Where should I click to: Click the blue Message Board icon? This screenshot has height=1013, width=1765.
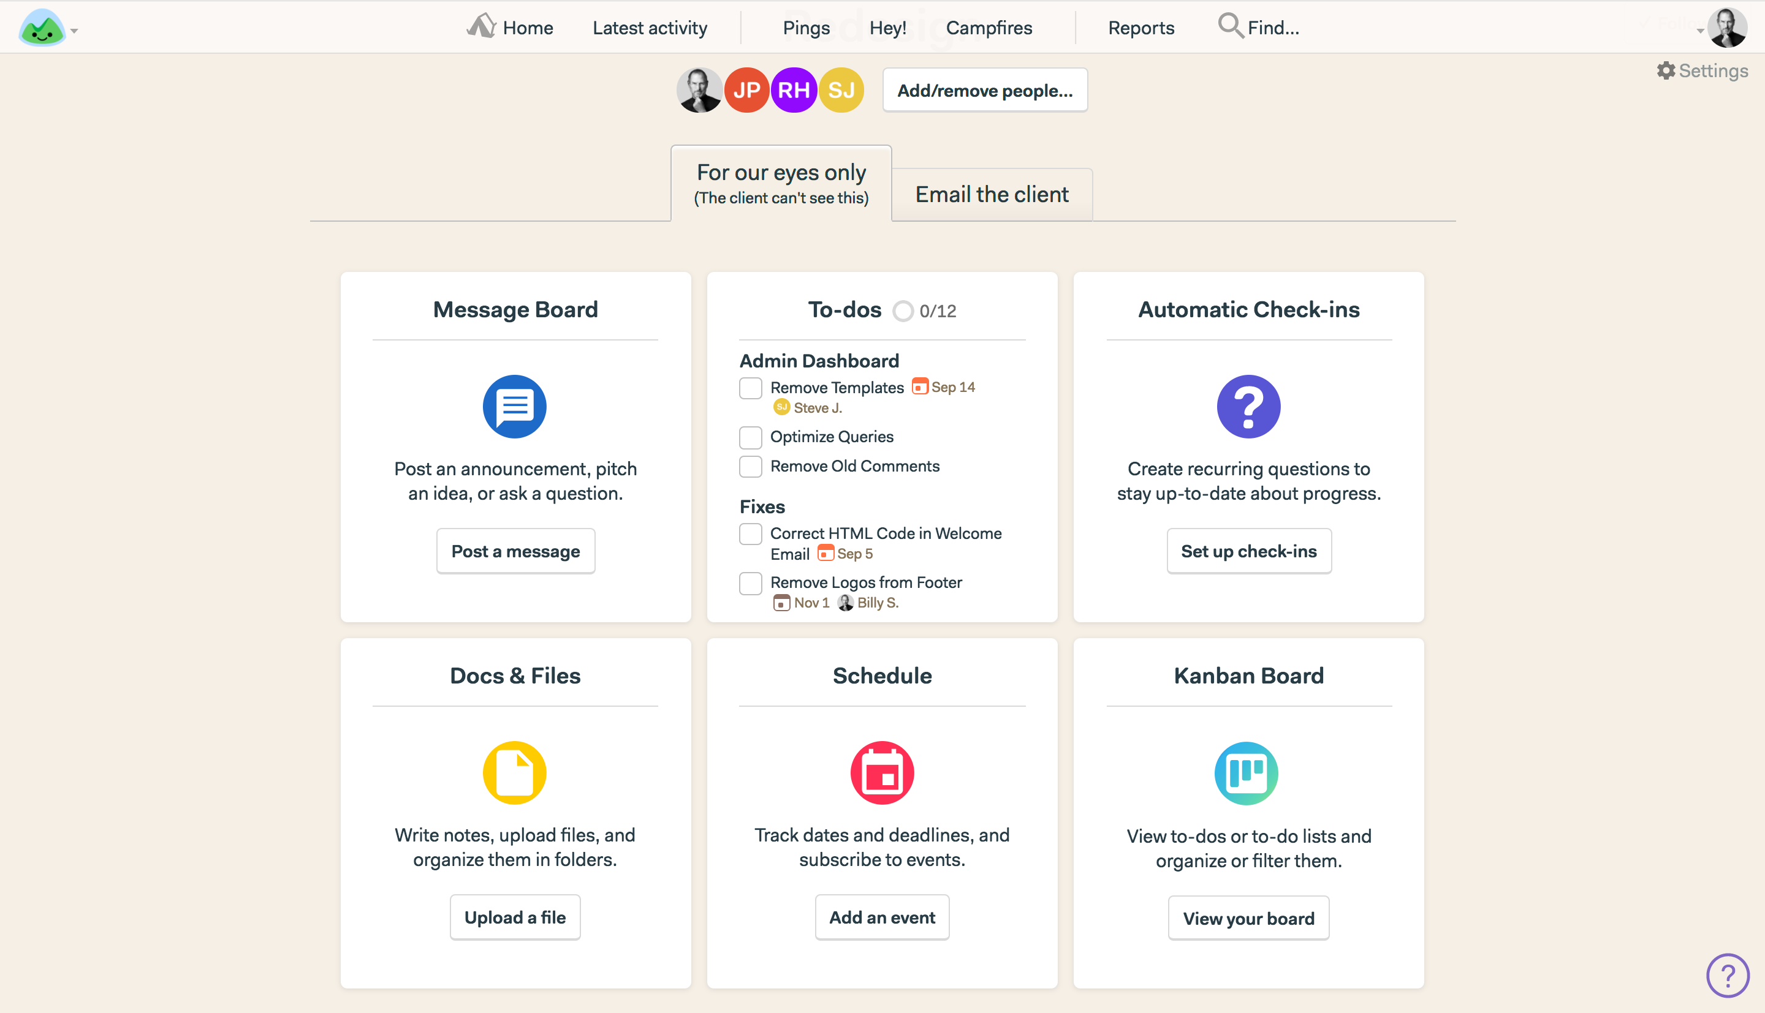click(514, 406)
